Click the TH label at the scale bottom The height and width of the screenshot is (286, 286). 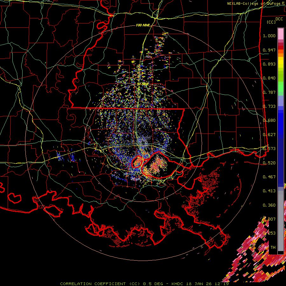(273, 247)
